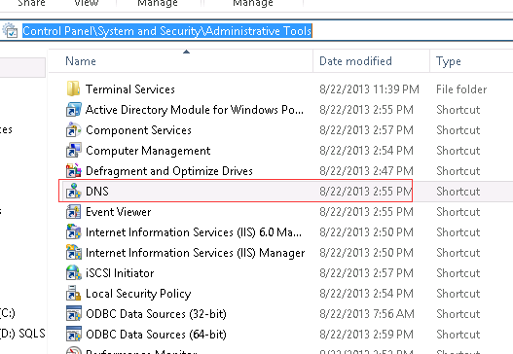Click the first Manage ribbon tab

(x=158, y=3)
